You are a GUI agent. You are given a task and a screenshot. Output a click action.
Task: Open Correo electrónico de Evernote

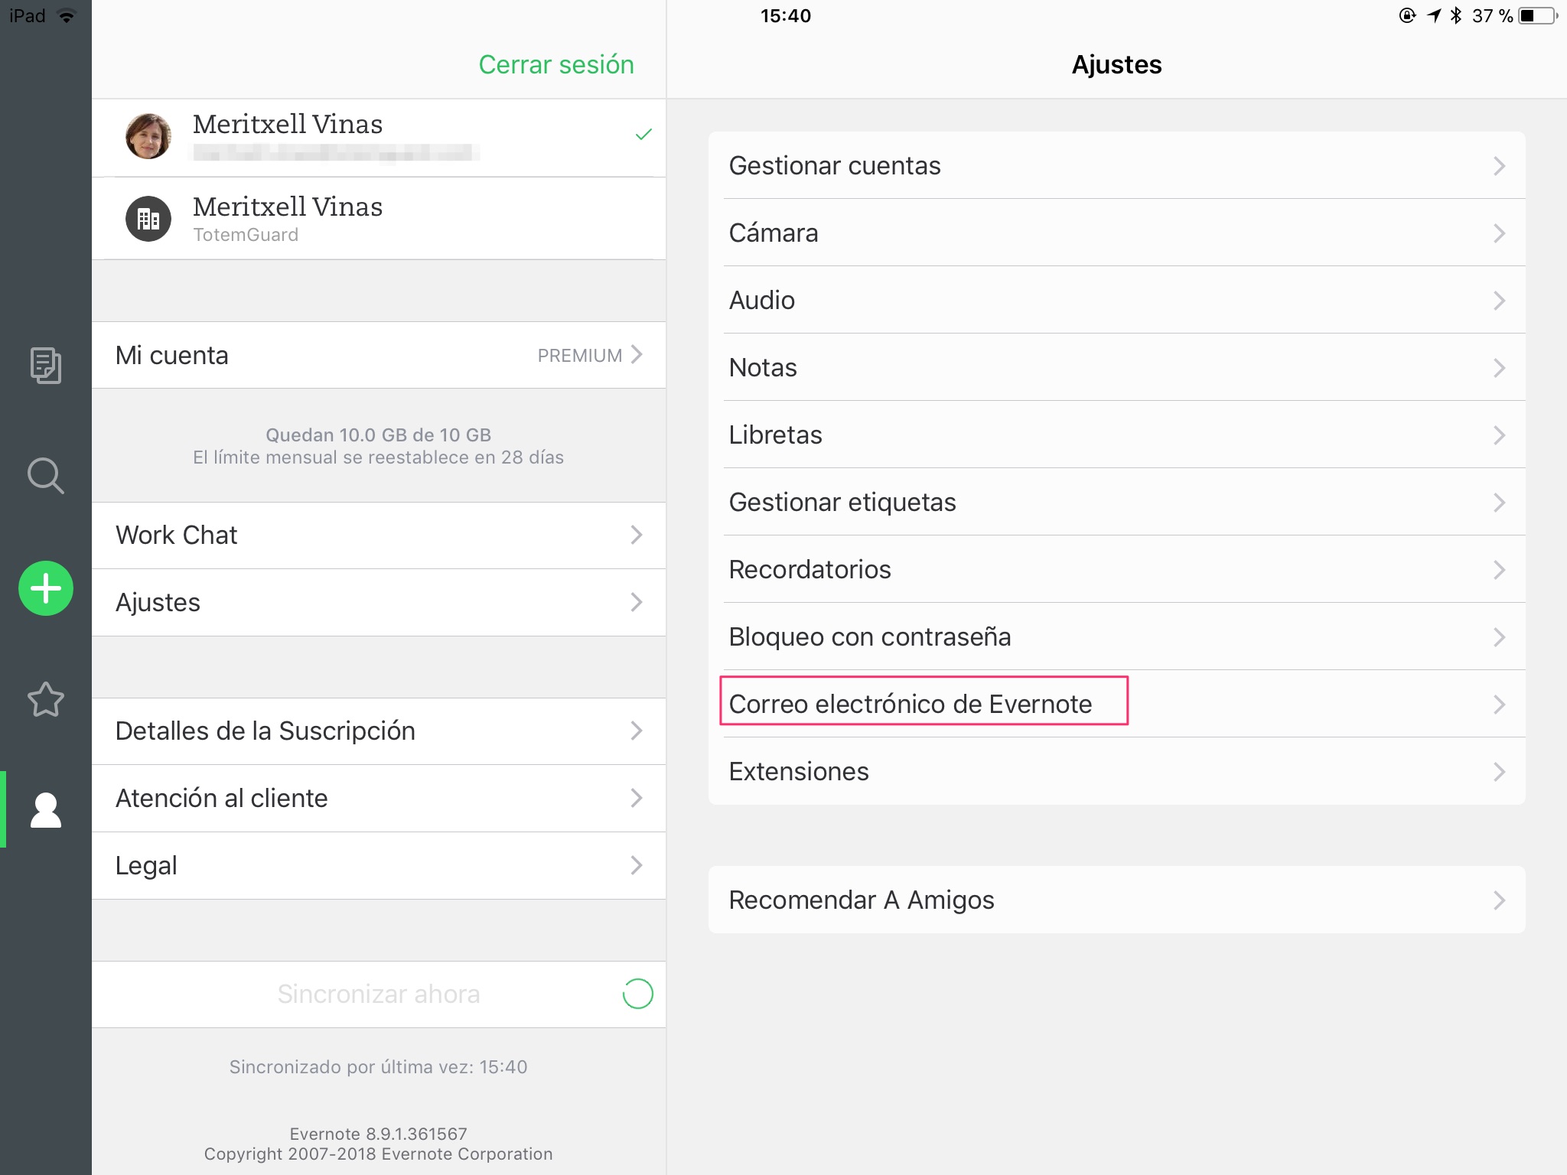1117,704
